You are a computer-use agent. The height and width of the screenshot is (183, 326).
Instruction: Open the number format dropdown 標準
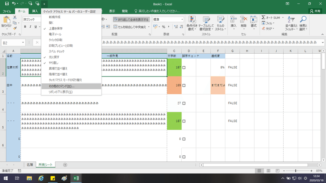(182, 19)
